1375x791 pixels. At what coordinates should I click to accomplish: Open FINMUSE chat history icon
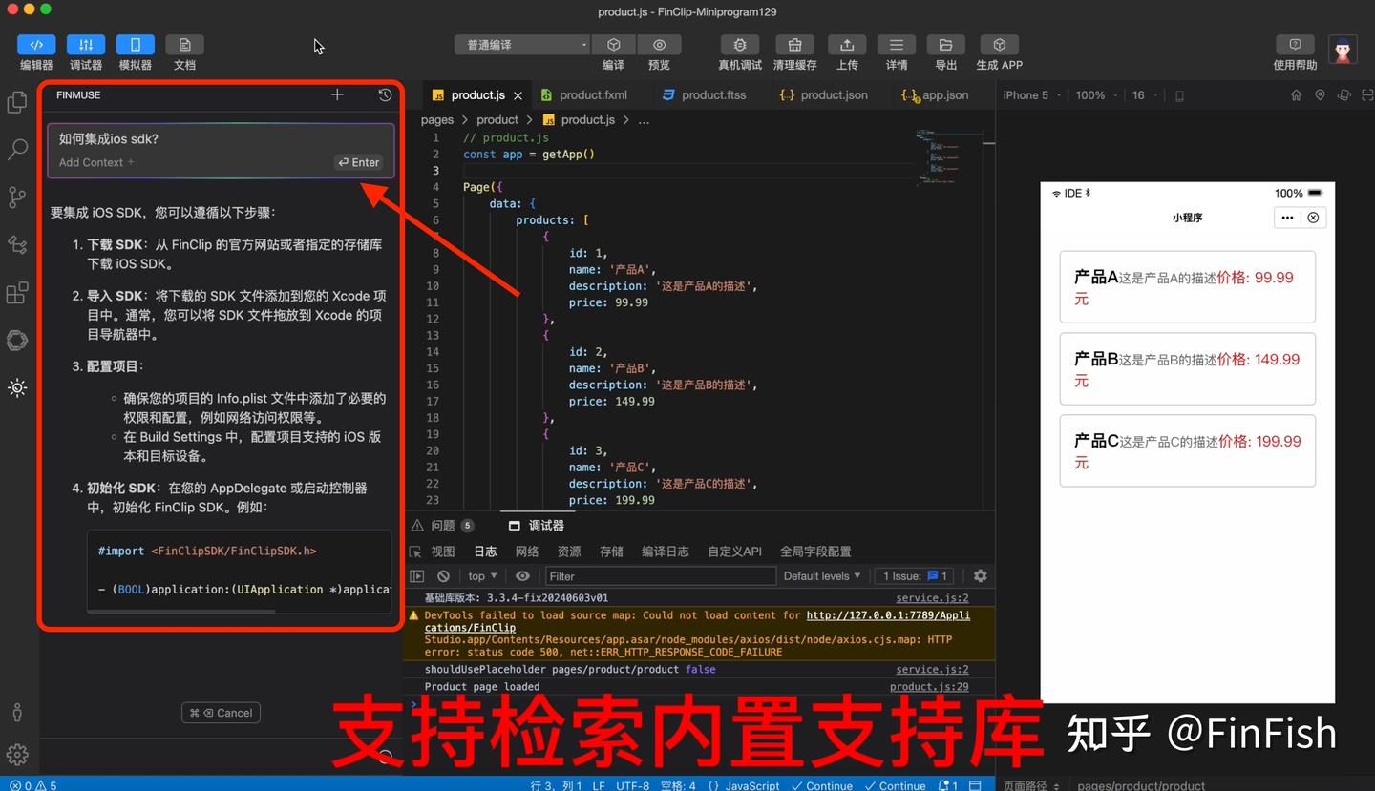point(385,94)
